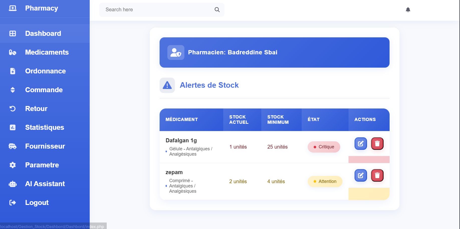Edit the Dafalgan 1g stock entry
460x229 pixels.
coord(361,144)
